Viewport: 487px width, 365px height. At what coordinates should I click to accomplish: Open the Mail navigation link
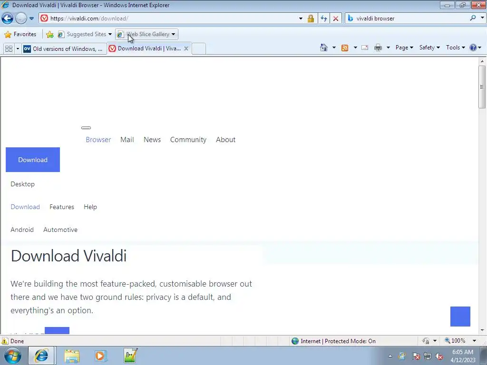(127, 140)
